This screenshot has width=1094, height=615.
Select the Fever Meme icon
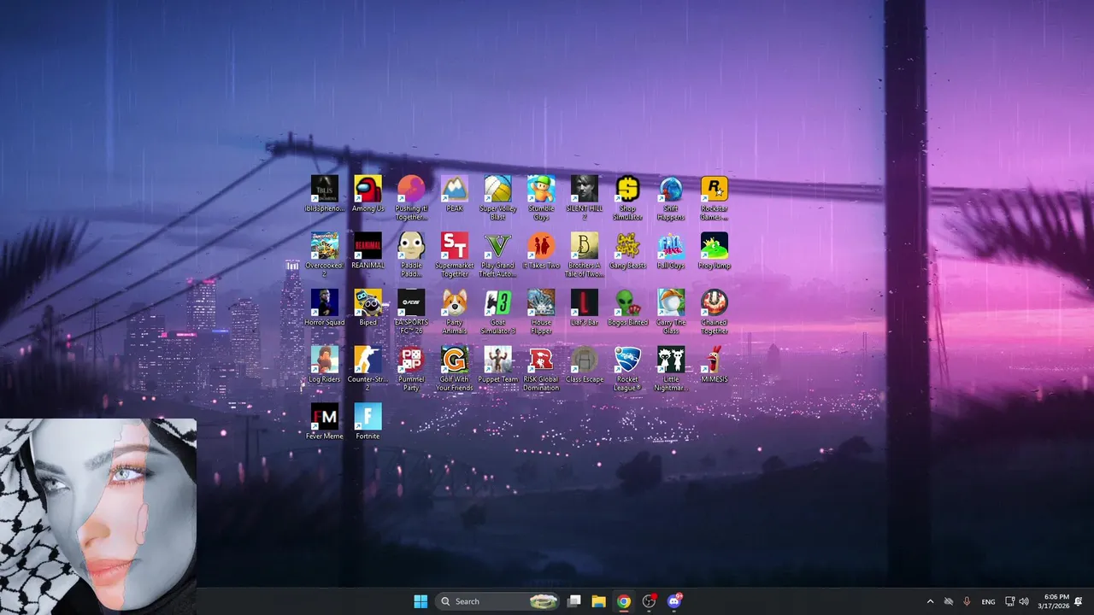324,421
